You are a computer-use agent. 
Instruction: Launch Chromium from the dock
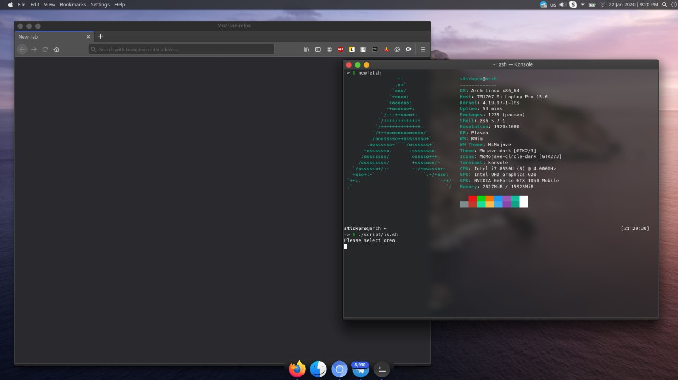tap(340, 369)
